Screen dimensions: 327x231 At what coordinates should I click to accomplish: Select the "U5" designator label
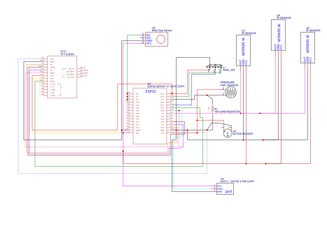click(308, 28)
